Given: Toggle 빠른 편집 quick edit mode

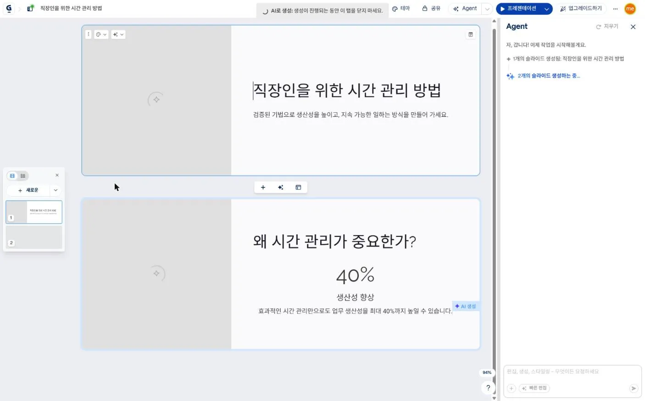Looking at the screenshot, I should pyautogui.click(x=534, y=388).
